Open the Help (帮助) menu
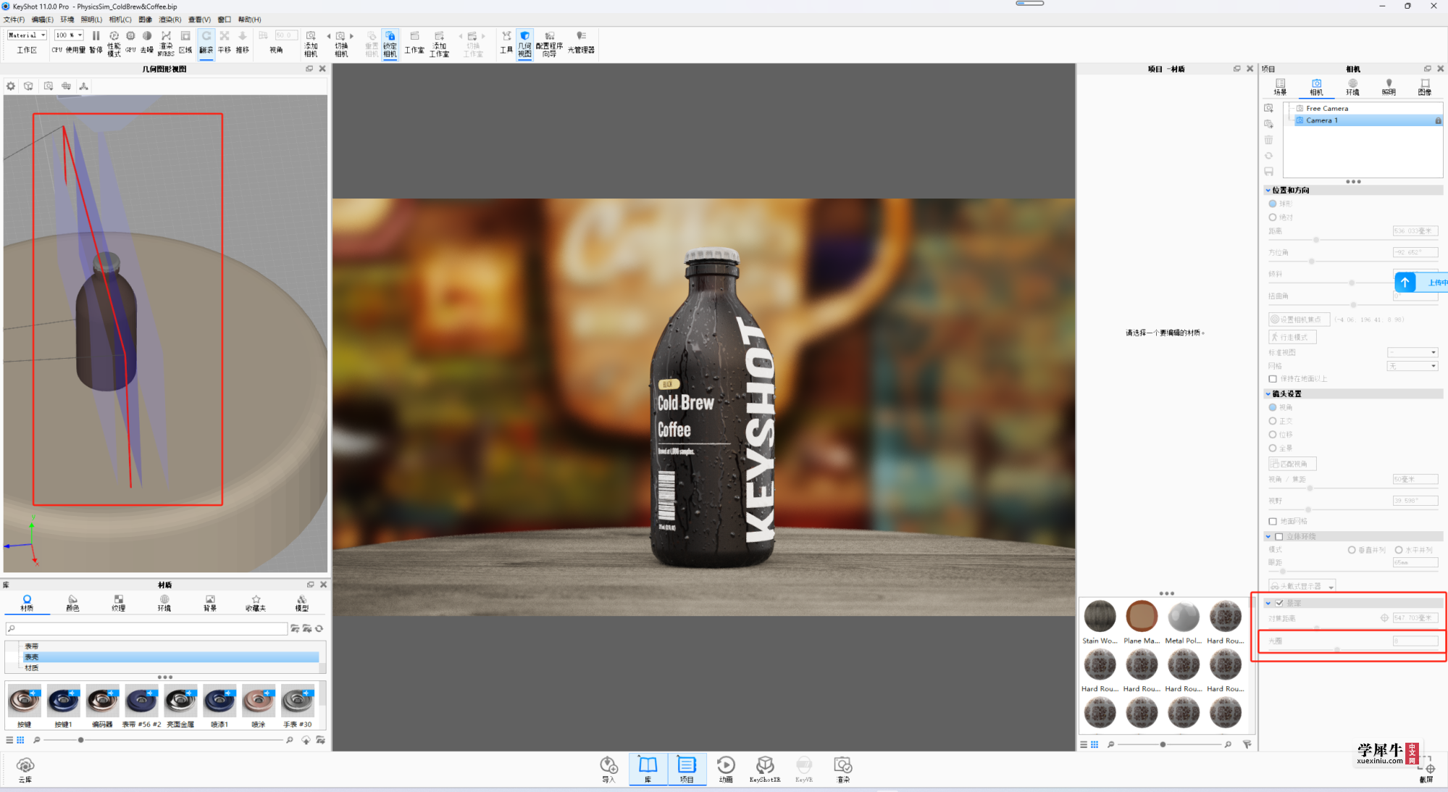The image size is (1448, 792). click(250, 20)
